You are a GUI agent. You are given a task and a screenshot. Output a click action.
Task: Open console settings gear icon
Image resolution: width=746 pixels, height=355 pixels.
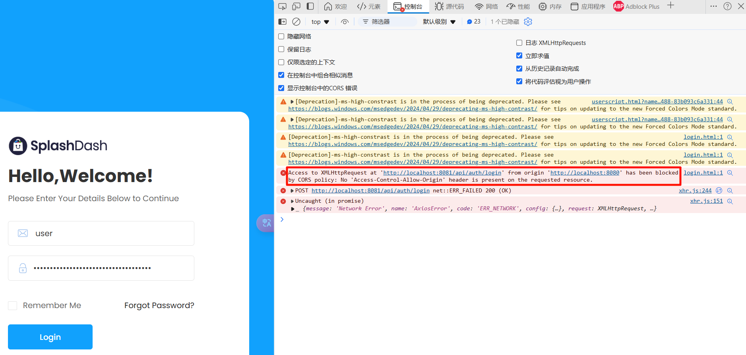[528, 22]
